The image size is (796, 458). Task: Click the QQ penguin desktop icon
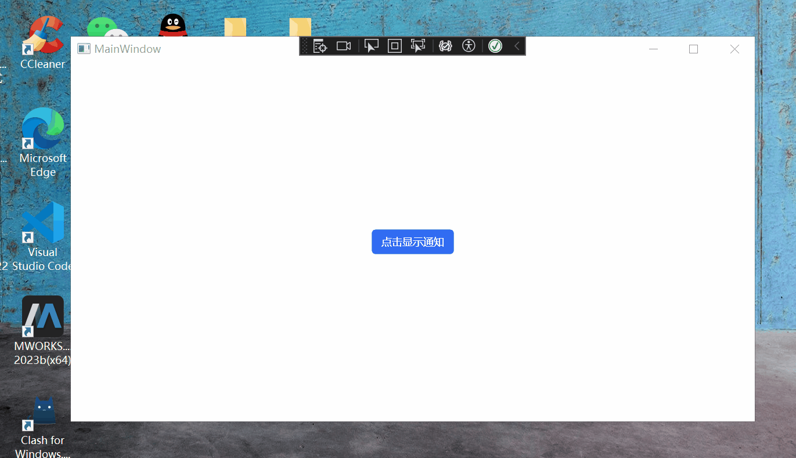172,26
